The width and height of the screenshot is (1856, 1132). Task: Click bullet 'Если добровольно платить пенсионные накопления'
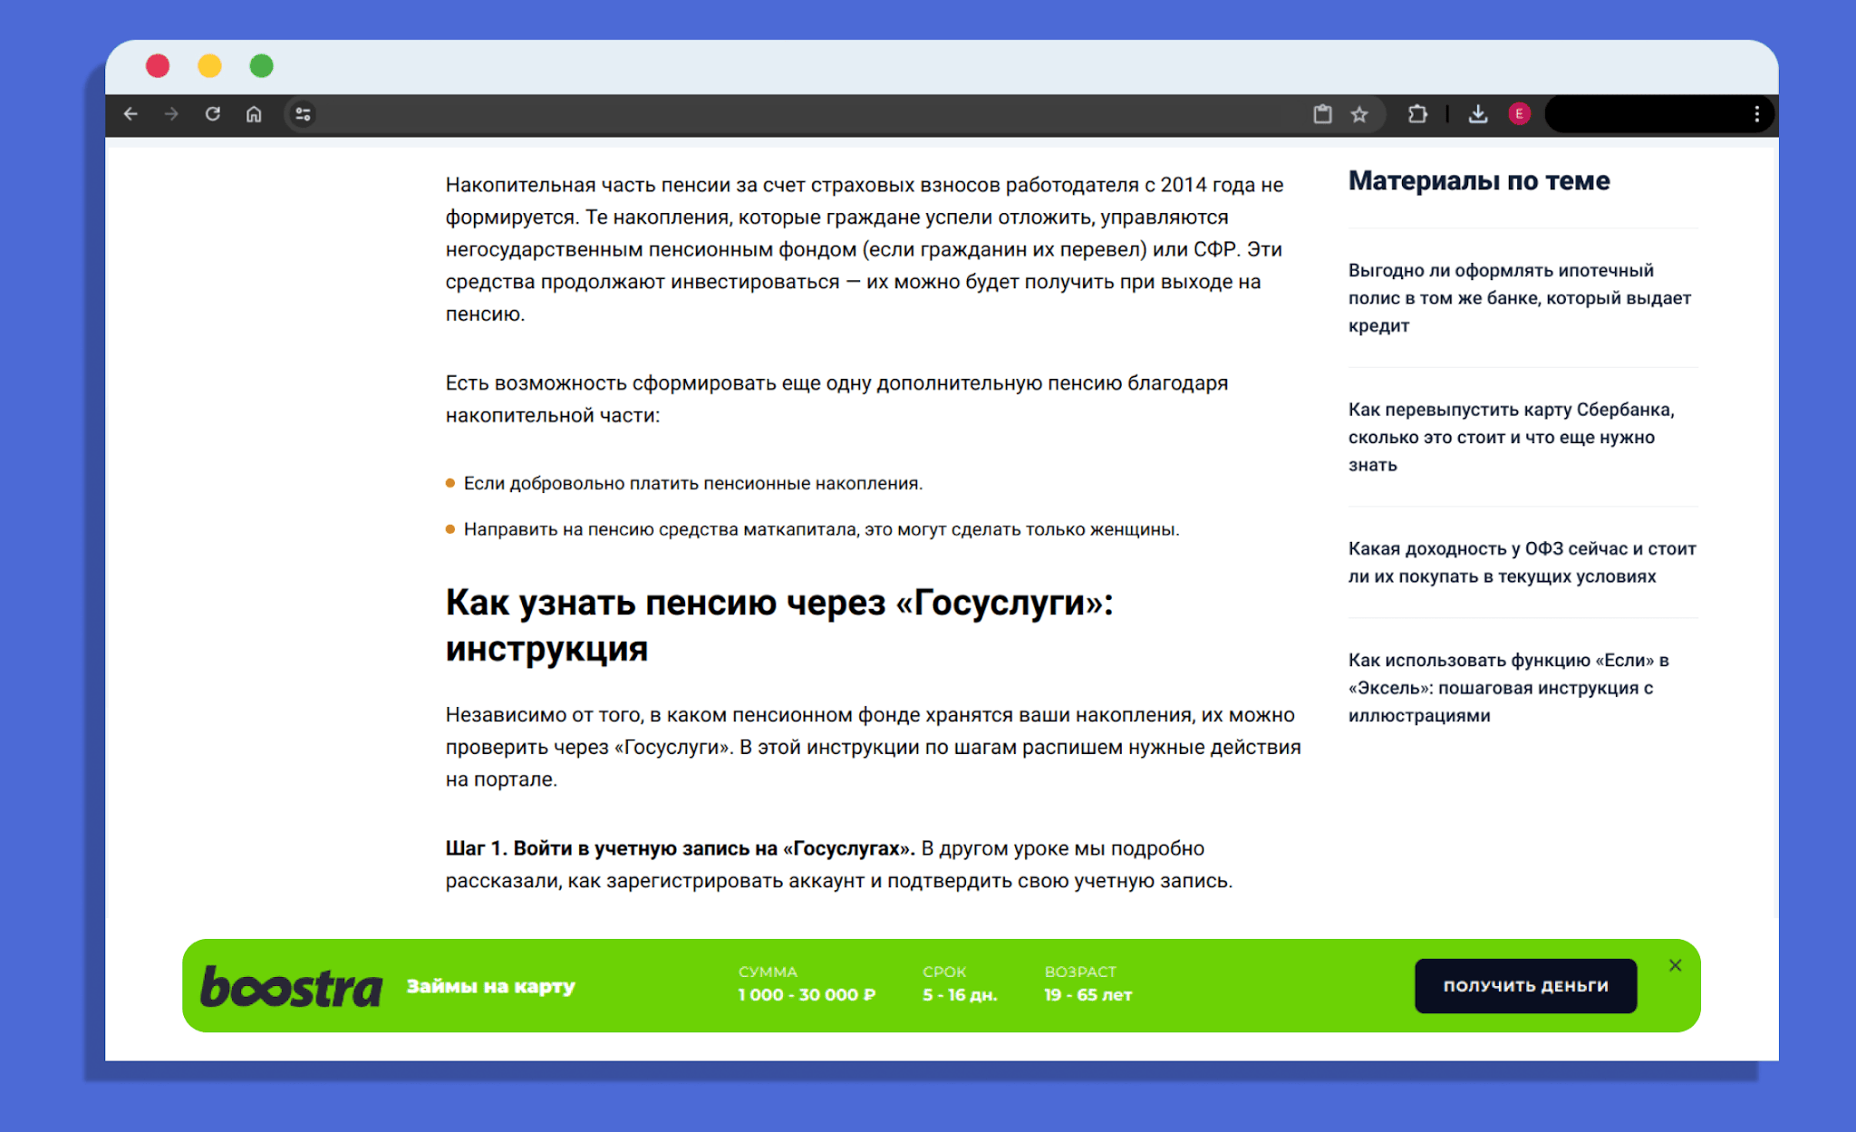(x=692, y=483)
